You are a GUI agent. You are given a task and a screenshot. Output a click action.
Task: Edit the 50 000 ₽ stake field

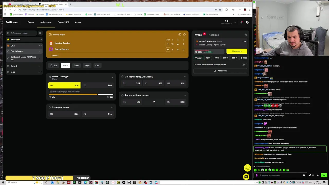pos(209,51)
